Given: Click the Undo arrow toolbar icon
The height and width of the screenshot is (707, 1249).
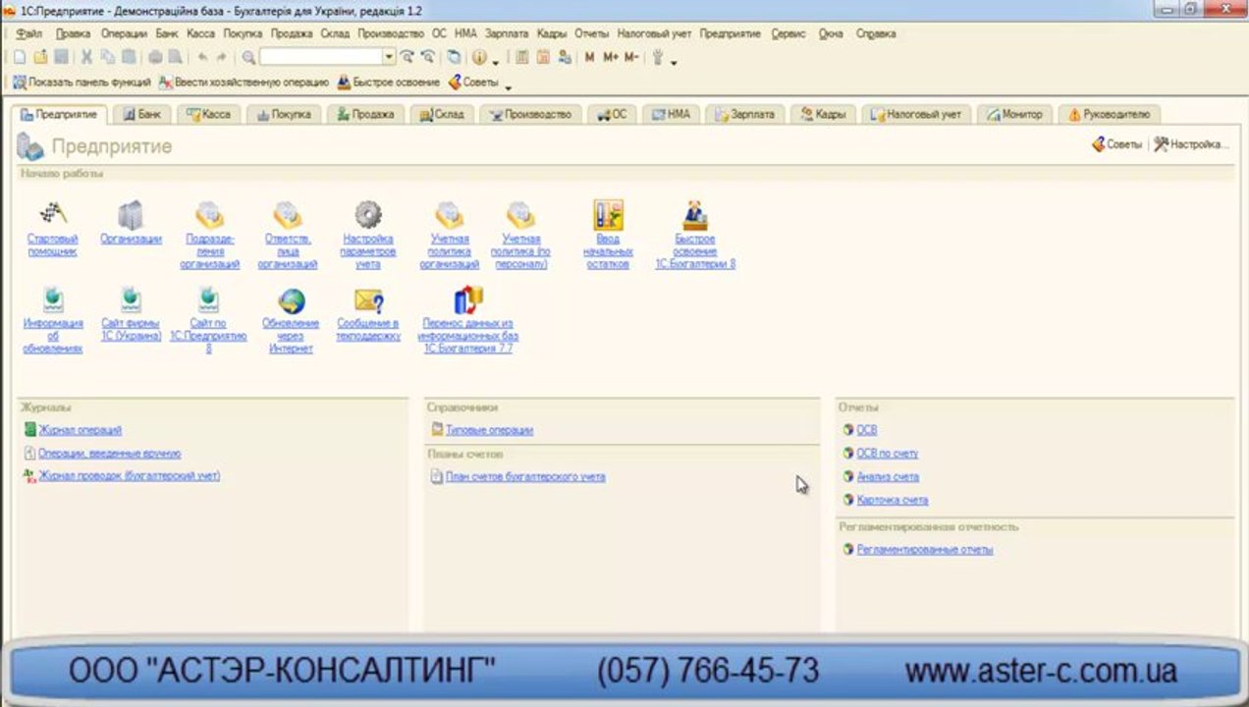Looking at the screenshot, I should pos(202,57).
